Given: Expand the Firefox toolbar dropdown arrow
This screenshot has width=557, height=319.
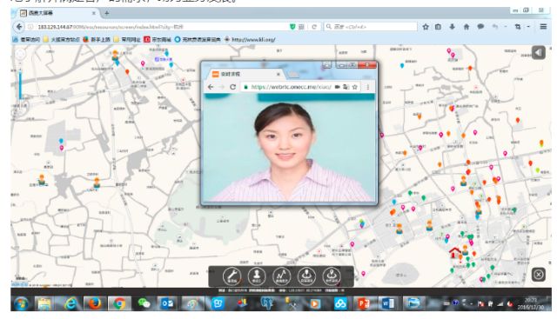Looking at the screenshot, I should [528, 27].
